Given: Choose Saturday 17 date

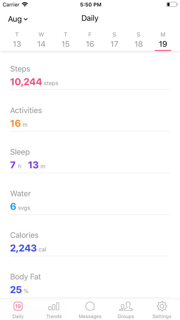Looking at the screenshot, I should tap(114, 40).
